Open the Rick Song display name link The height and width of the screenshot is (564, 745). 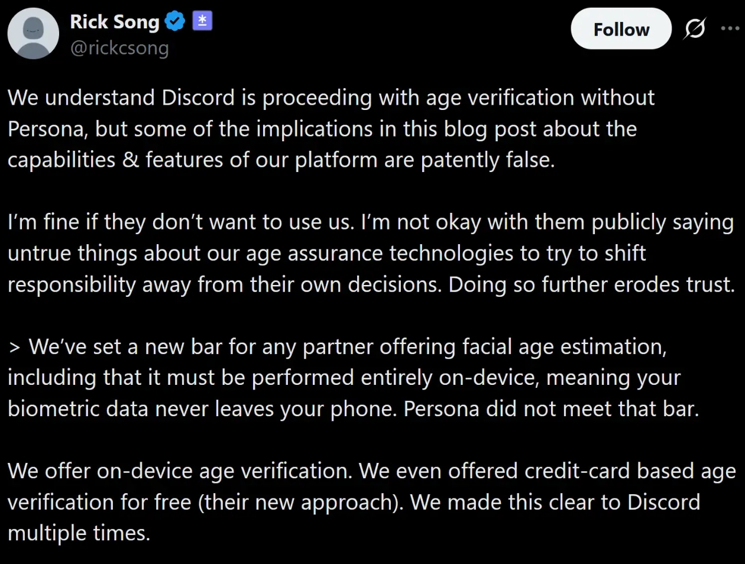point(115,22)
